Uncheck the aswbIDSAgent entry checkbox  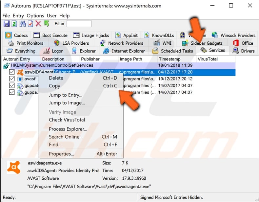pyautogui.click(x=12, y=72)
